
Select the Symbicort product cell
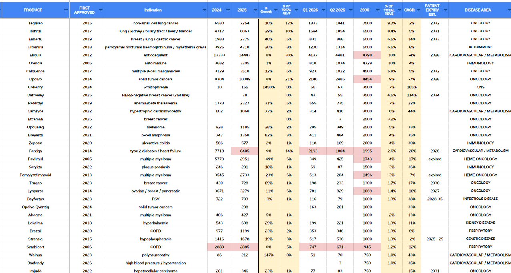[x=35, y=247]
